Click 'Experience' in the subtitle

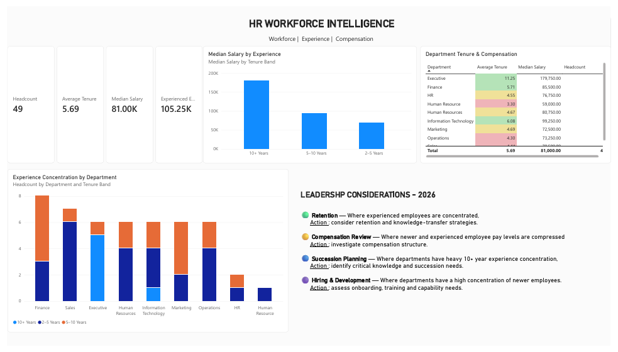point(316,39)
